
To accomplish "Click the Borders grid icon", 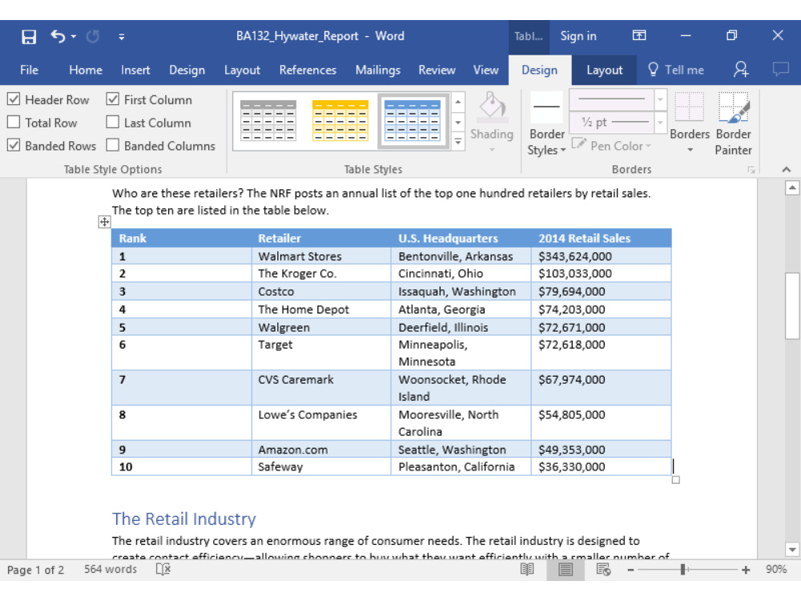I will [689, 107].
